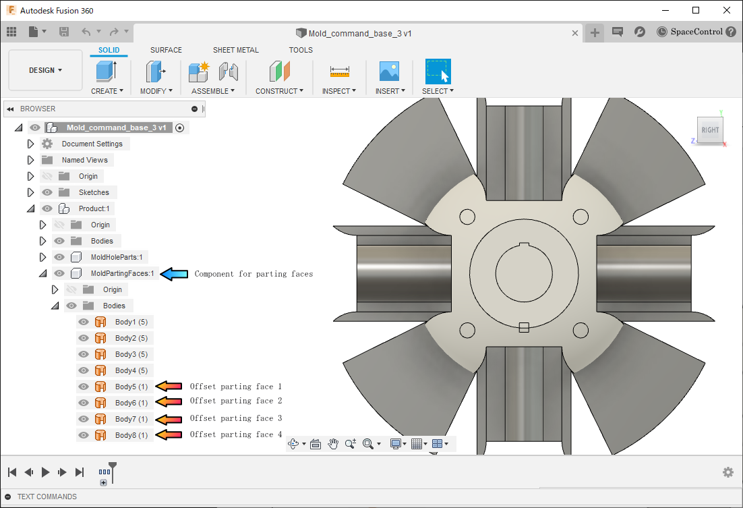743x508 pixels.
Task: Click the Create extrude icon
Action: click(106, 72)
